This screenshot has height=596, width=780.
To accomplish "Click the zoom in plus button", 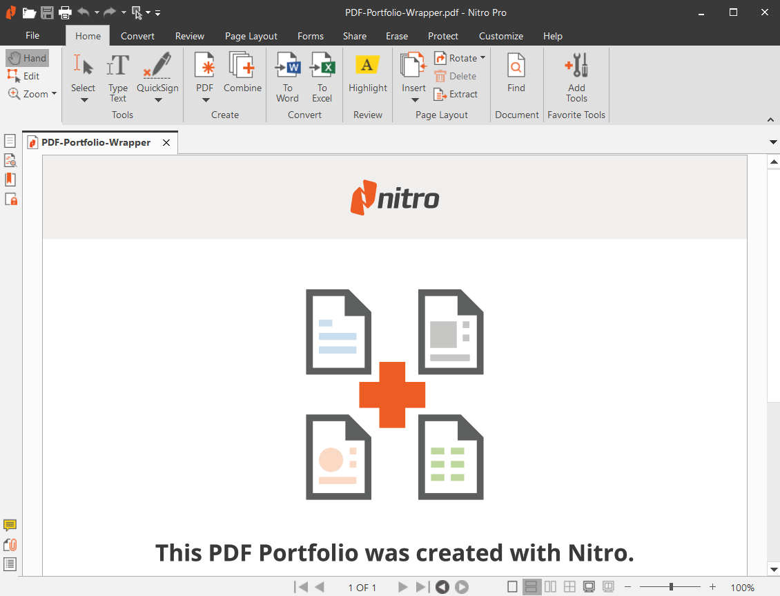I will pos(712,587).
